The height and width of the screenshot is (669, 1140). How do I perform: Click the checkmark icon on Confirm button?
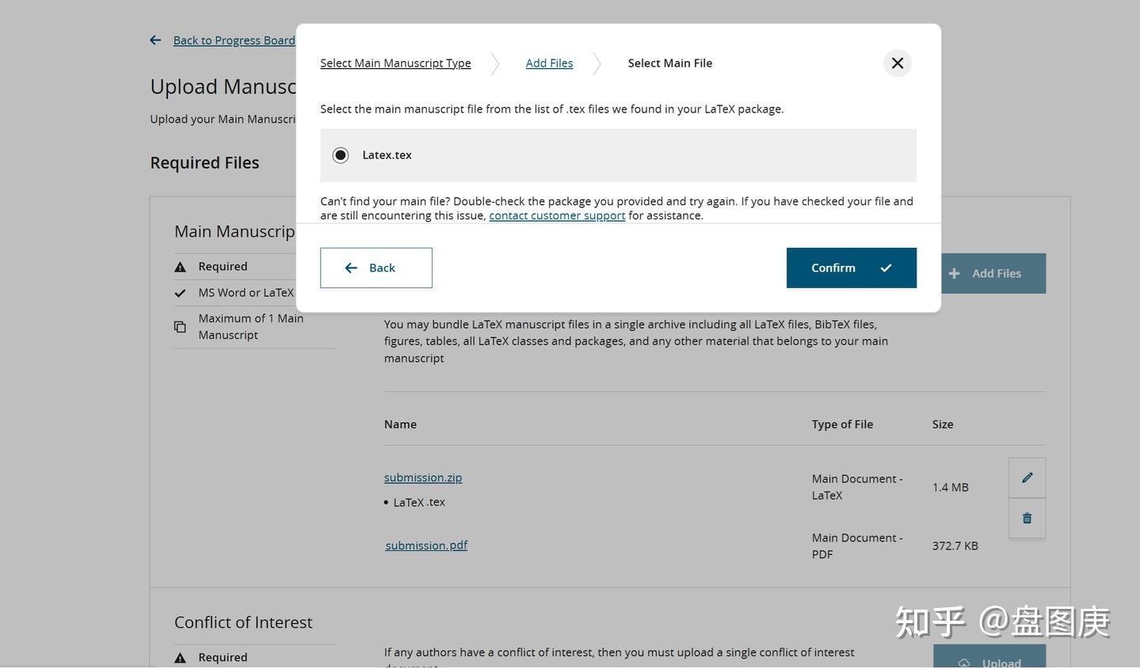(x=886, y=268)
